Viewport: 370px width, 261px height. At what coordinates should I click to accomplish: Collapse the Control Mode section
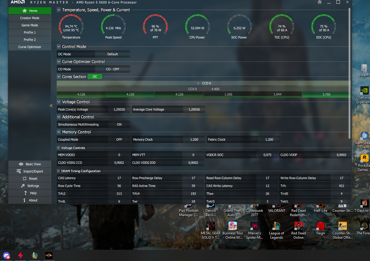tap(59, 47)
